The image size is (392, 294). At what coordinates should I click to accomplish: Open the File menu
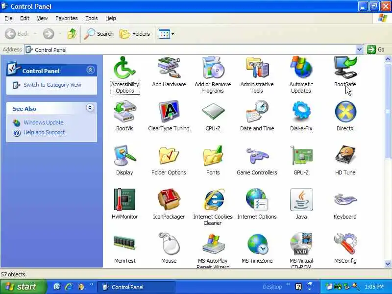(8, 18)
